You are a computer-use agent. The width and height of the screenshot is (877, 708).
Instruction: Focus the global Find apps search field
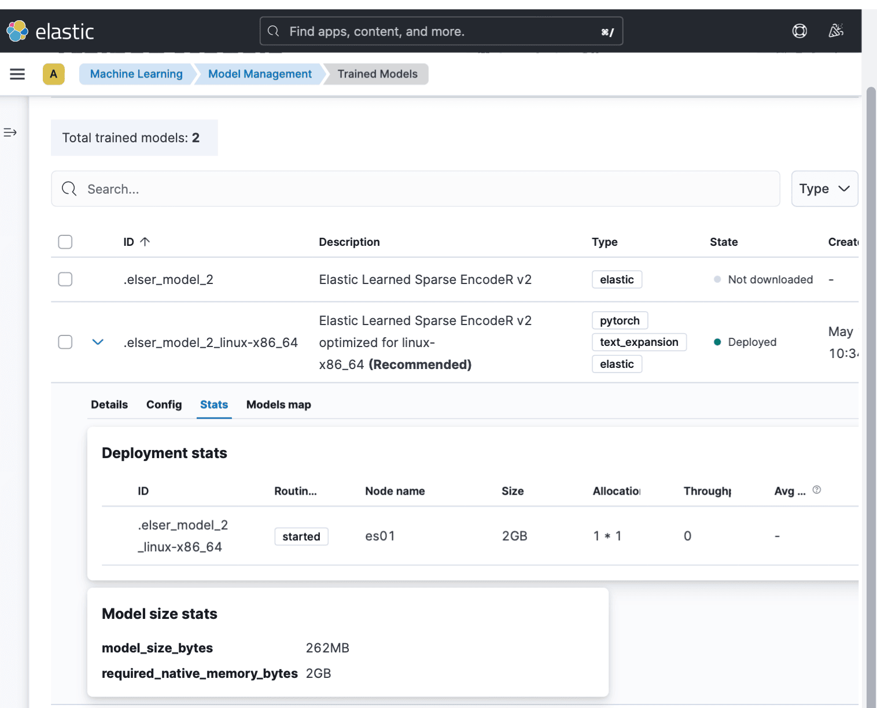click(441, 31)
